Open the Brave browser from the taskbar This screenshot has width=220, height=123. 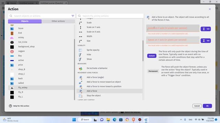pos(133,120)
